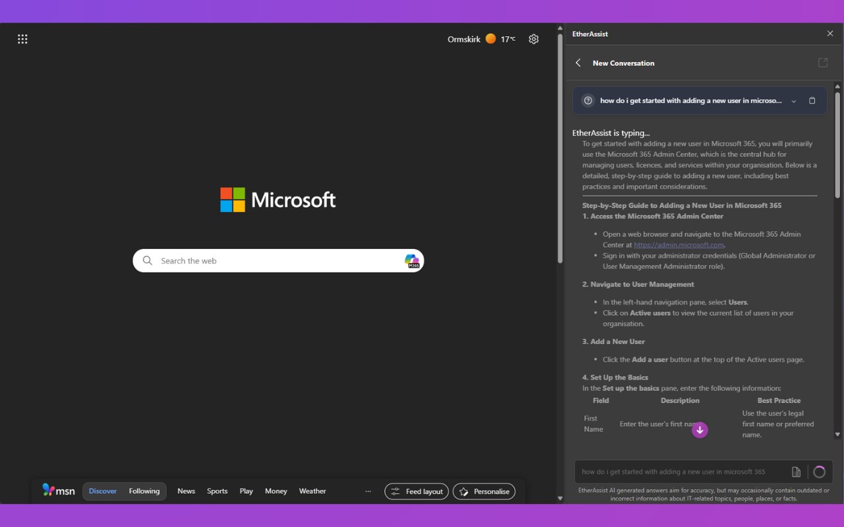Click the 'Field' table column header
This screenshot has height=527, width=844.
coord(601,401)
